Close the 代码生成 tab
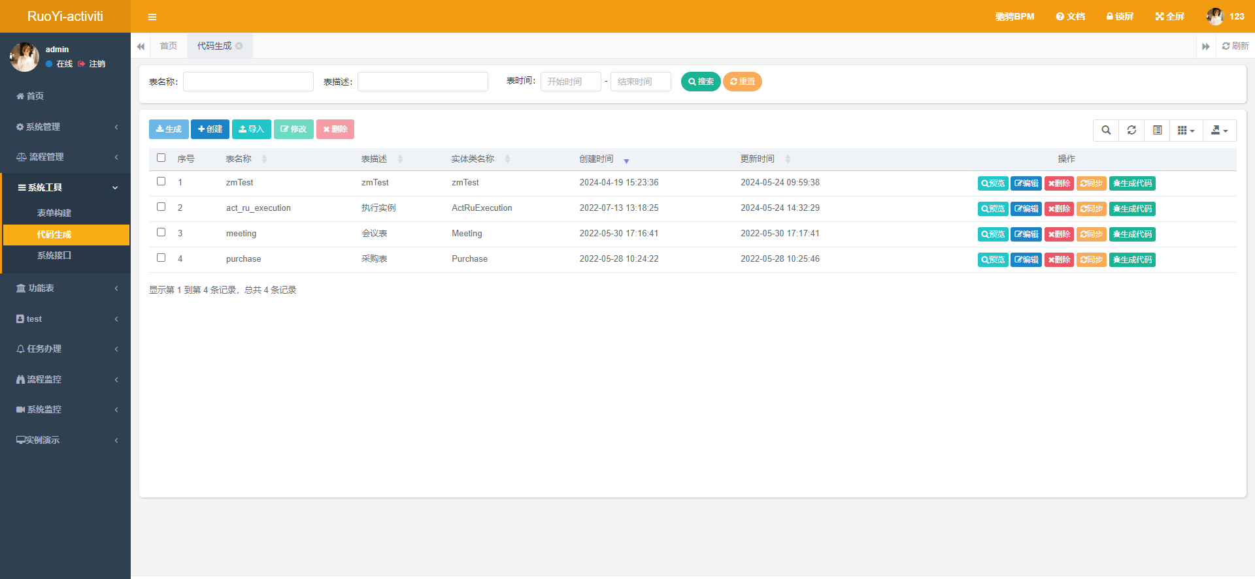The height and width of the screenshot is (579, 1255). tap(239, 46)
